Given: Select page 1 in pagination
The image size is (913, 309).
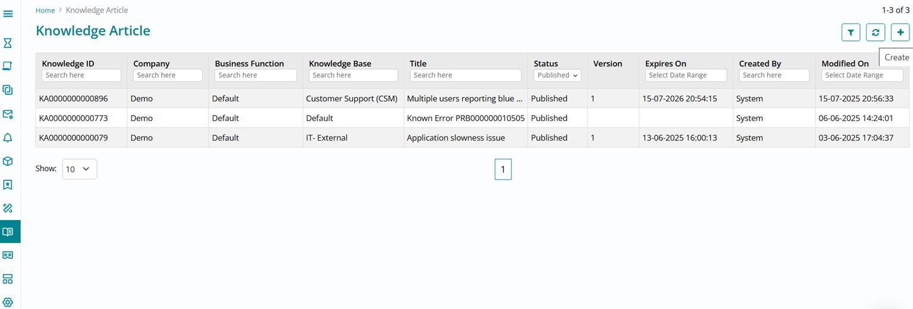Looking at the screenshot, I should (503, 170).
